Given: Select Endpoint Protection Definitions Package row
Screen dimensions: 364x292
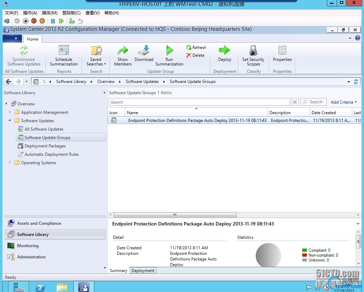Looking at the screenshot, I should [235, 120].
